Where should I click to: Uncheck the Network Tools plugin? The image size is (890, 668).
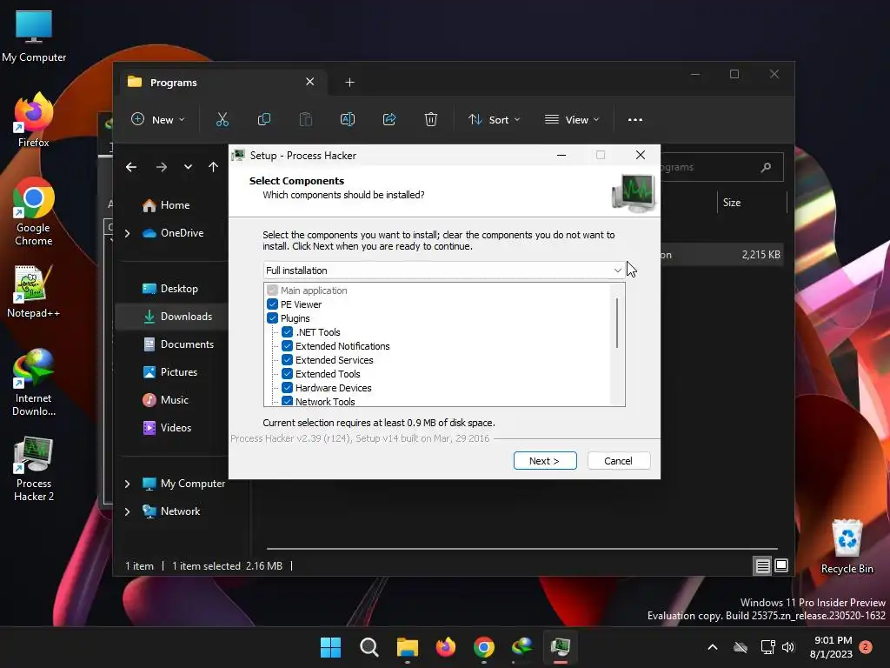[287, 401]
